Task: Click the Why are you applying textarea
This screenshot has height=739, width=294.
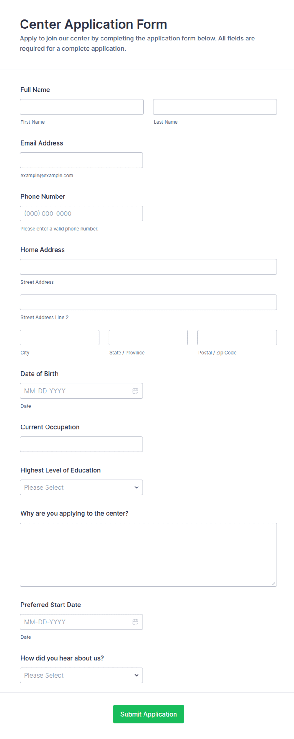Action: [148, 555]
